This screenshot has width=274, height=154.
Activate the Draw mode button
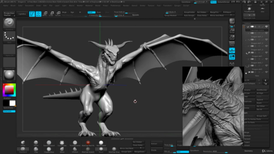38,14
